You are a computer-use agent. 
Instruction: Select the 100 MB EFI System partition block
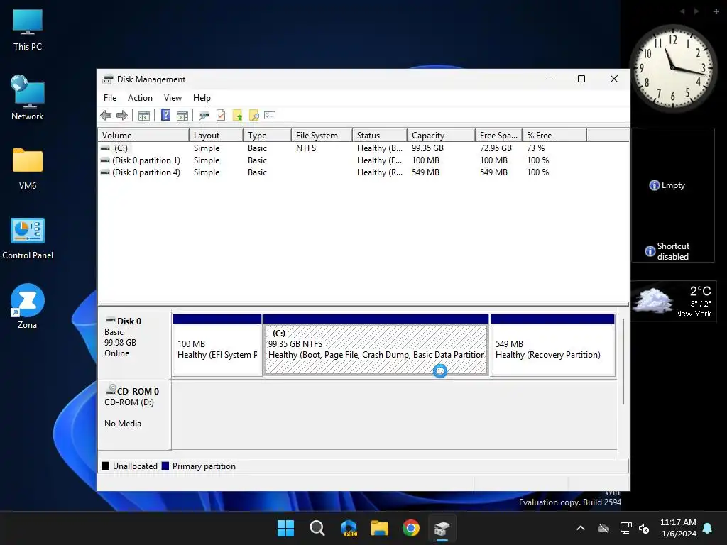coord(217,346)
